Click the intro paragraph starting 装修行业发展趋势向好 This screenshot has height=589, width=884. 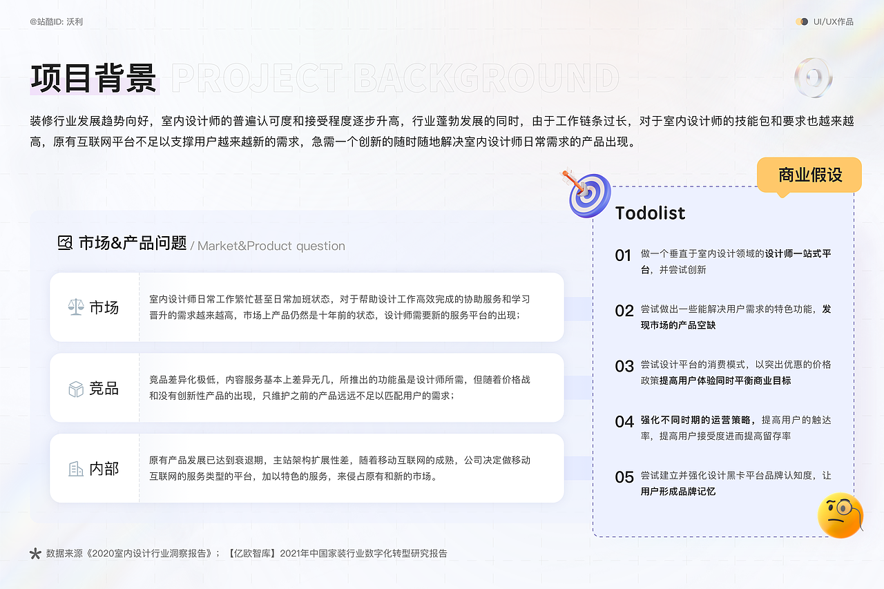pos(442,132)
